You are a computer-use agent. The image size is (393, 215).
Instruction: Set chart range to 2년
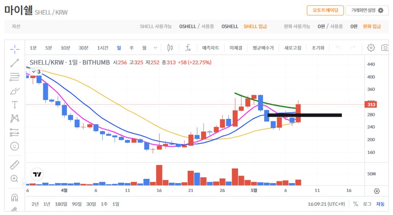click(35, 204)
